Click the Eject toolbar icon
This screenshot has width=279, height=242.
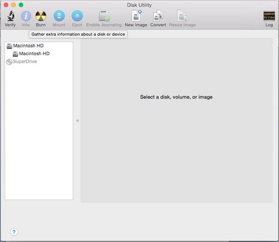pos(77,16)
